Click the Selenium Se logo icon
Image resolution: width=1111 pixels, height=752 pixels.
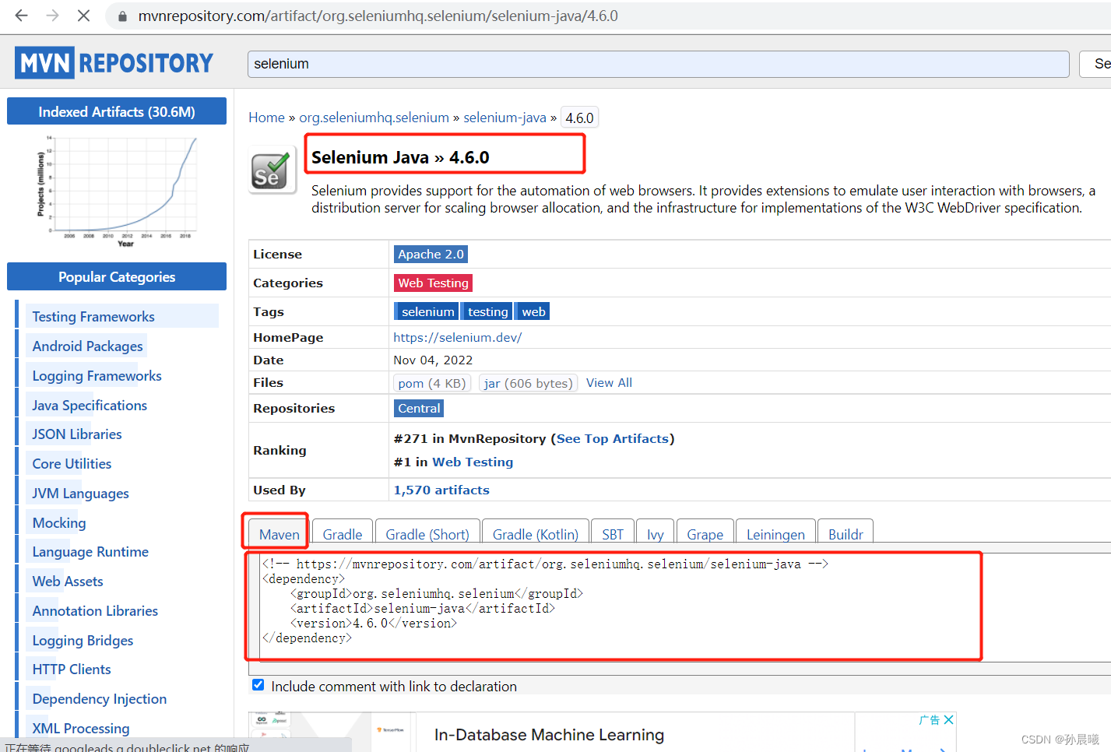[x=272, y=170]
